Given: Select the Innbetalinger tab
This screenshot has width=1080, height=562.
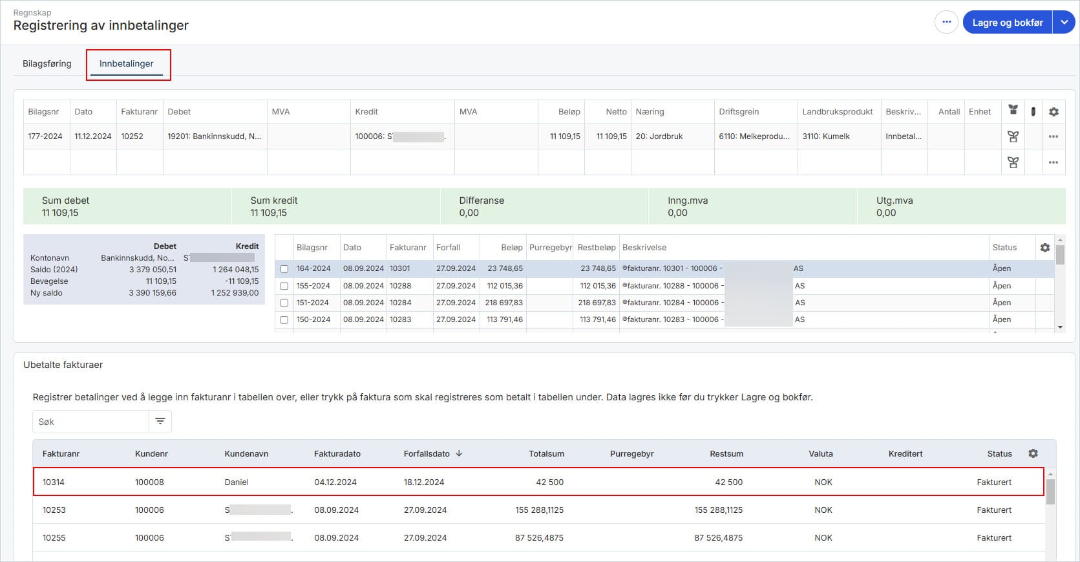Looking at the screenshot, I should pos(127,63).
